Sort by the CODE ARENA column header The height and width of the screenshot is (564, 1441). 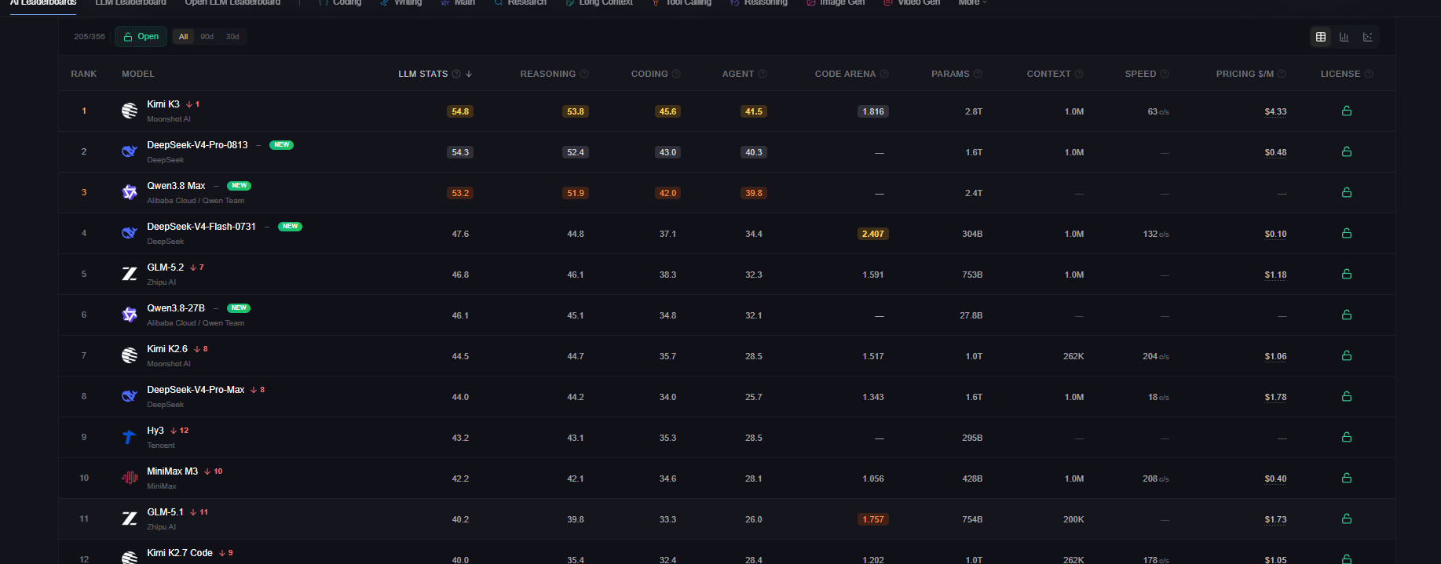(x=845, y=74)
